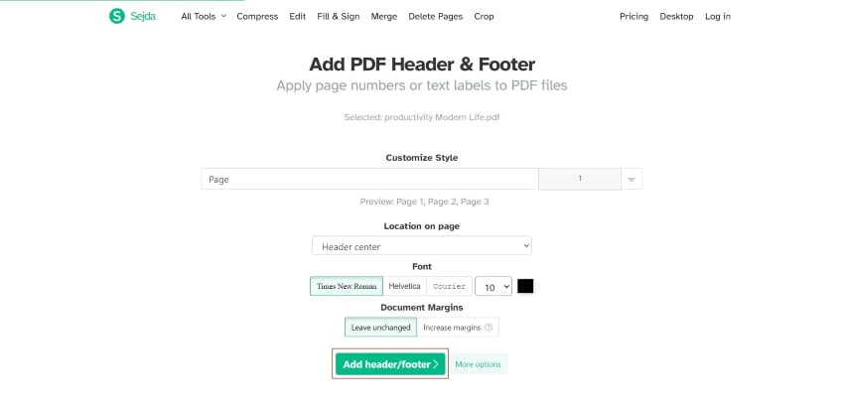Select Helvetica font option
Viewport: 844px width, 407px height.
(x=404, y=286)
